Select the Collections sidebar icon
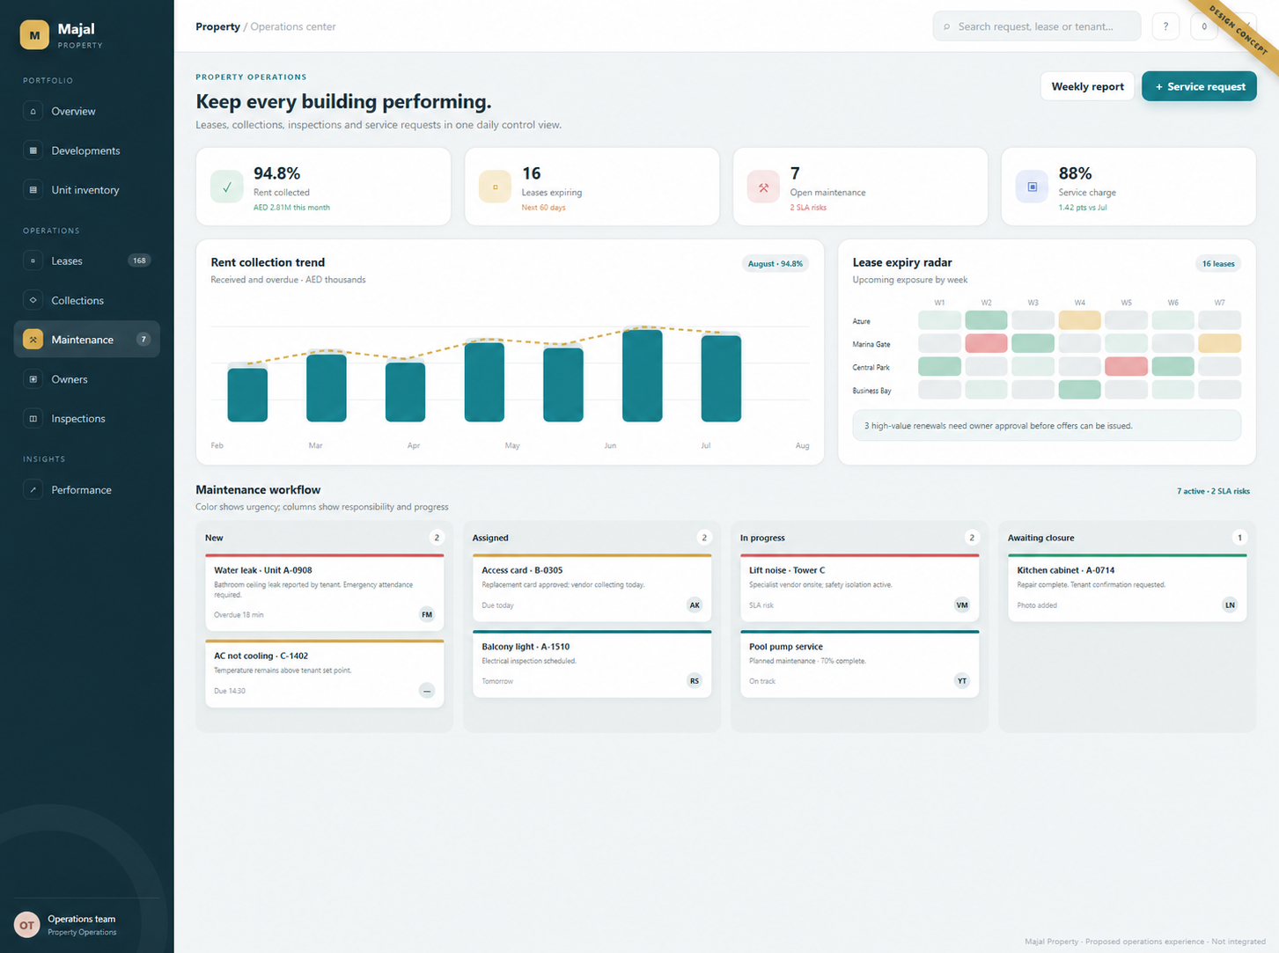1279x953 pixels. [x=33, y=300]
